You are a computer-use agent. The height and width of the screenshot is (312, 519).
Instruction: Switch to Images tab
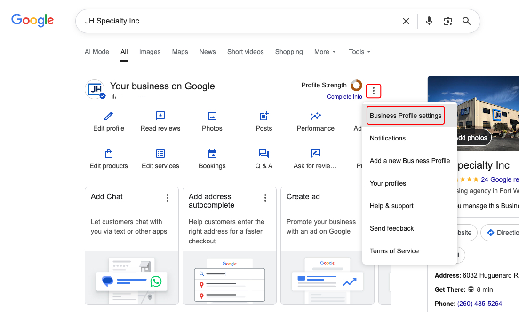pos(150,52)
